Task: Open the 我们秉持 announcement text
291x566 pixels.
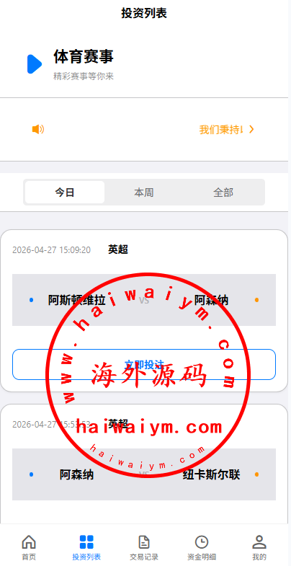Action: (x=221, y=130)
